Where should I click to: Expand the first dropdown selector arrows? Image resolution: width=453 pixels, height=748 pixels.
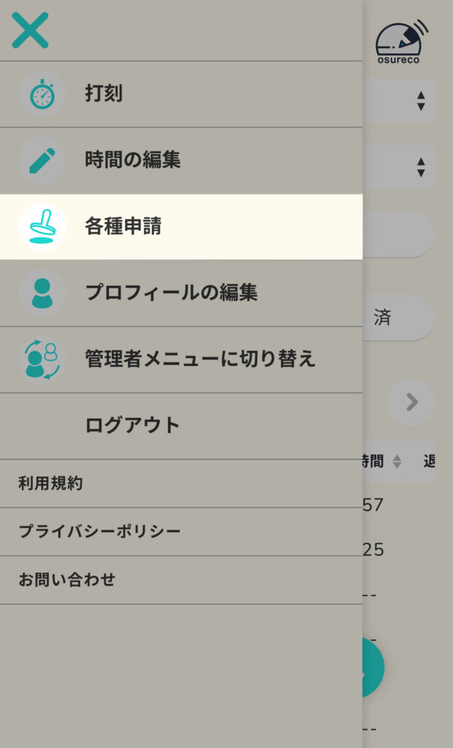[x=421, y=101]
